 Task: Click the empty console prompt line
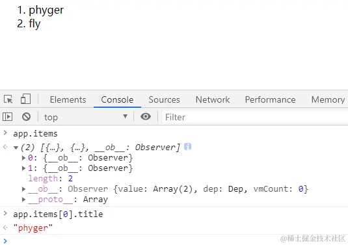pos(174,241)
